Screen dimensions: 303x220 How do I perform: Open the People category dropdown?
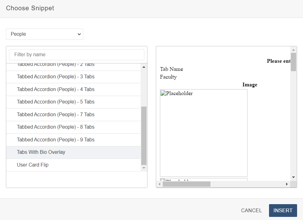pos(45,34)
